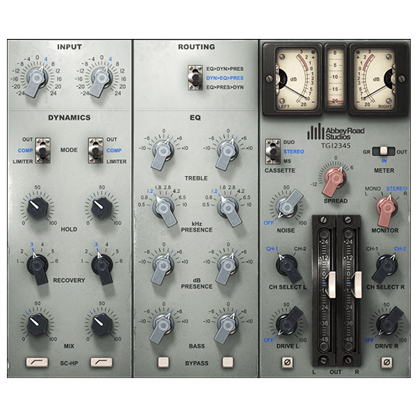Viewport: 417px width, 417px height.
Task: Flip the Cassette DUO/STEREO/MS switch
Action: [x=273, y=152]
